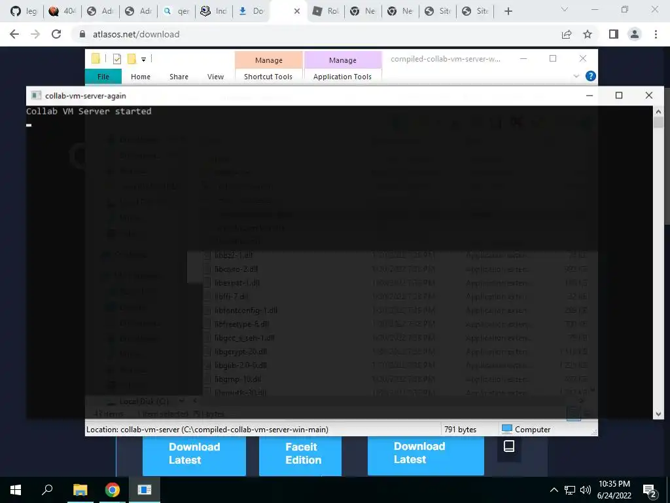Click console scrollbar down arrow
This screenshot has height=503, width=670.
pos(658,414)
